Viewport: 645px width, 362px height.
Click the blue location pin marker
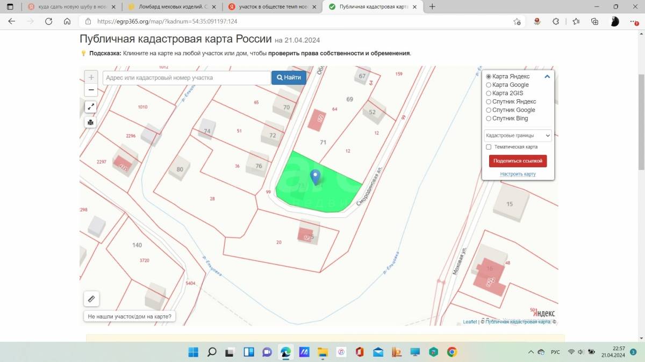316,176
